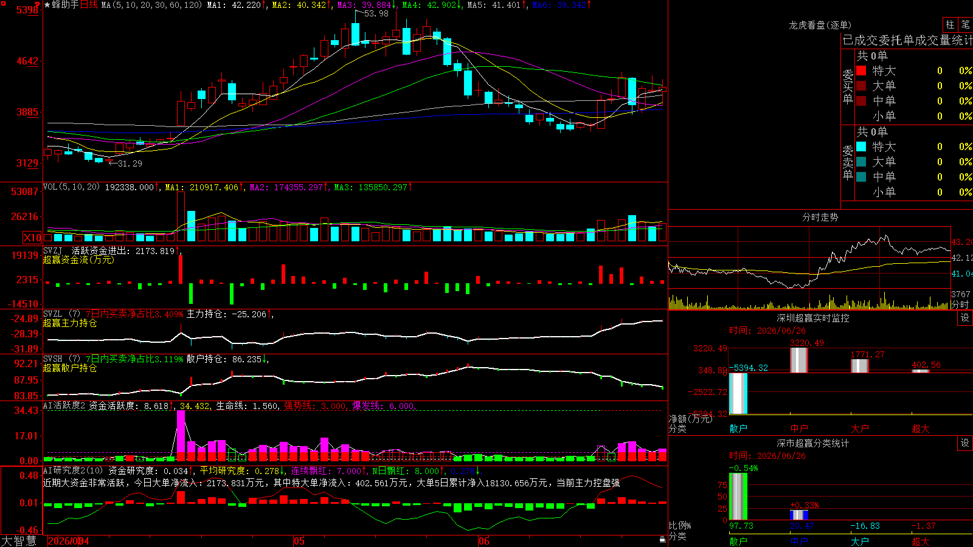Select 散户 category in 深市超赢分类统计
973x547 pixels.
coord(738,541)
